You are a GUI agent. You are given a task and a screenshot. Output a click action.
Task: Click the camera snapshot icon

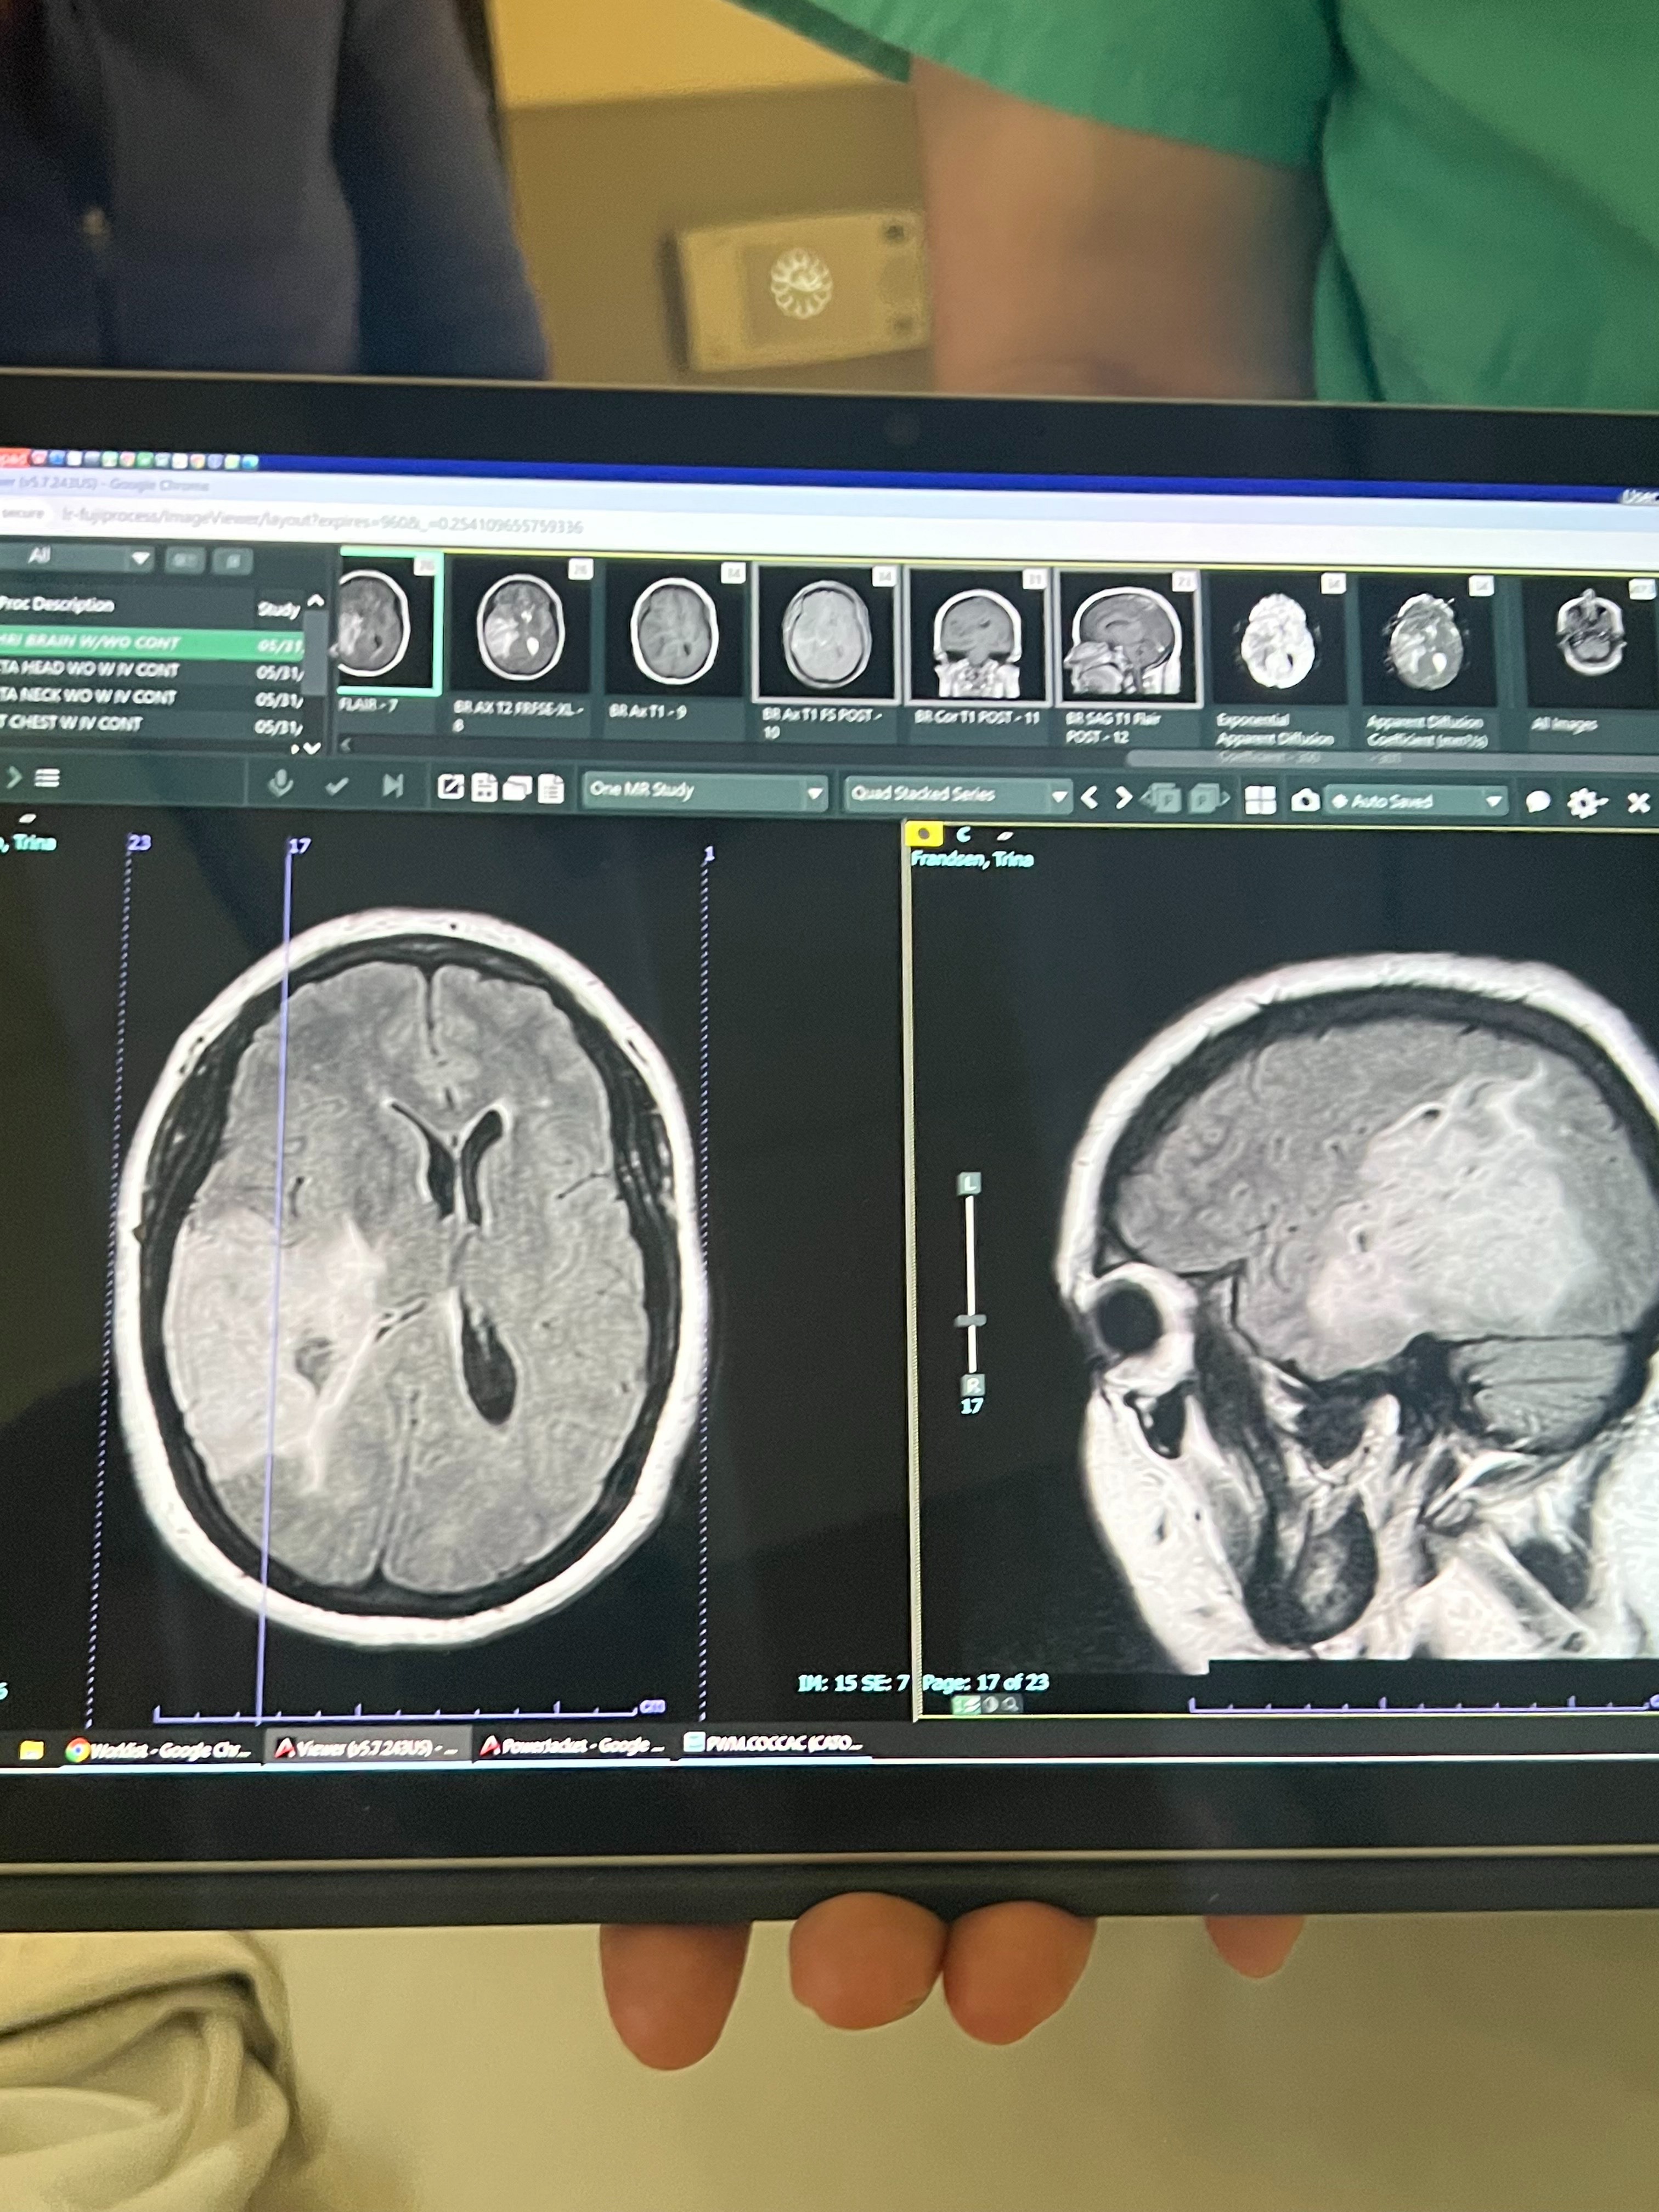pyautogui.click(x=1304, y=801)
